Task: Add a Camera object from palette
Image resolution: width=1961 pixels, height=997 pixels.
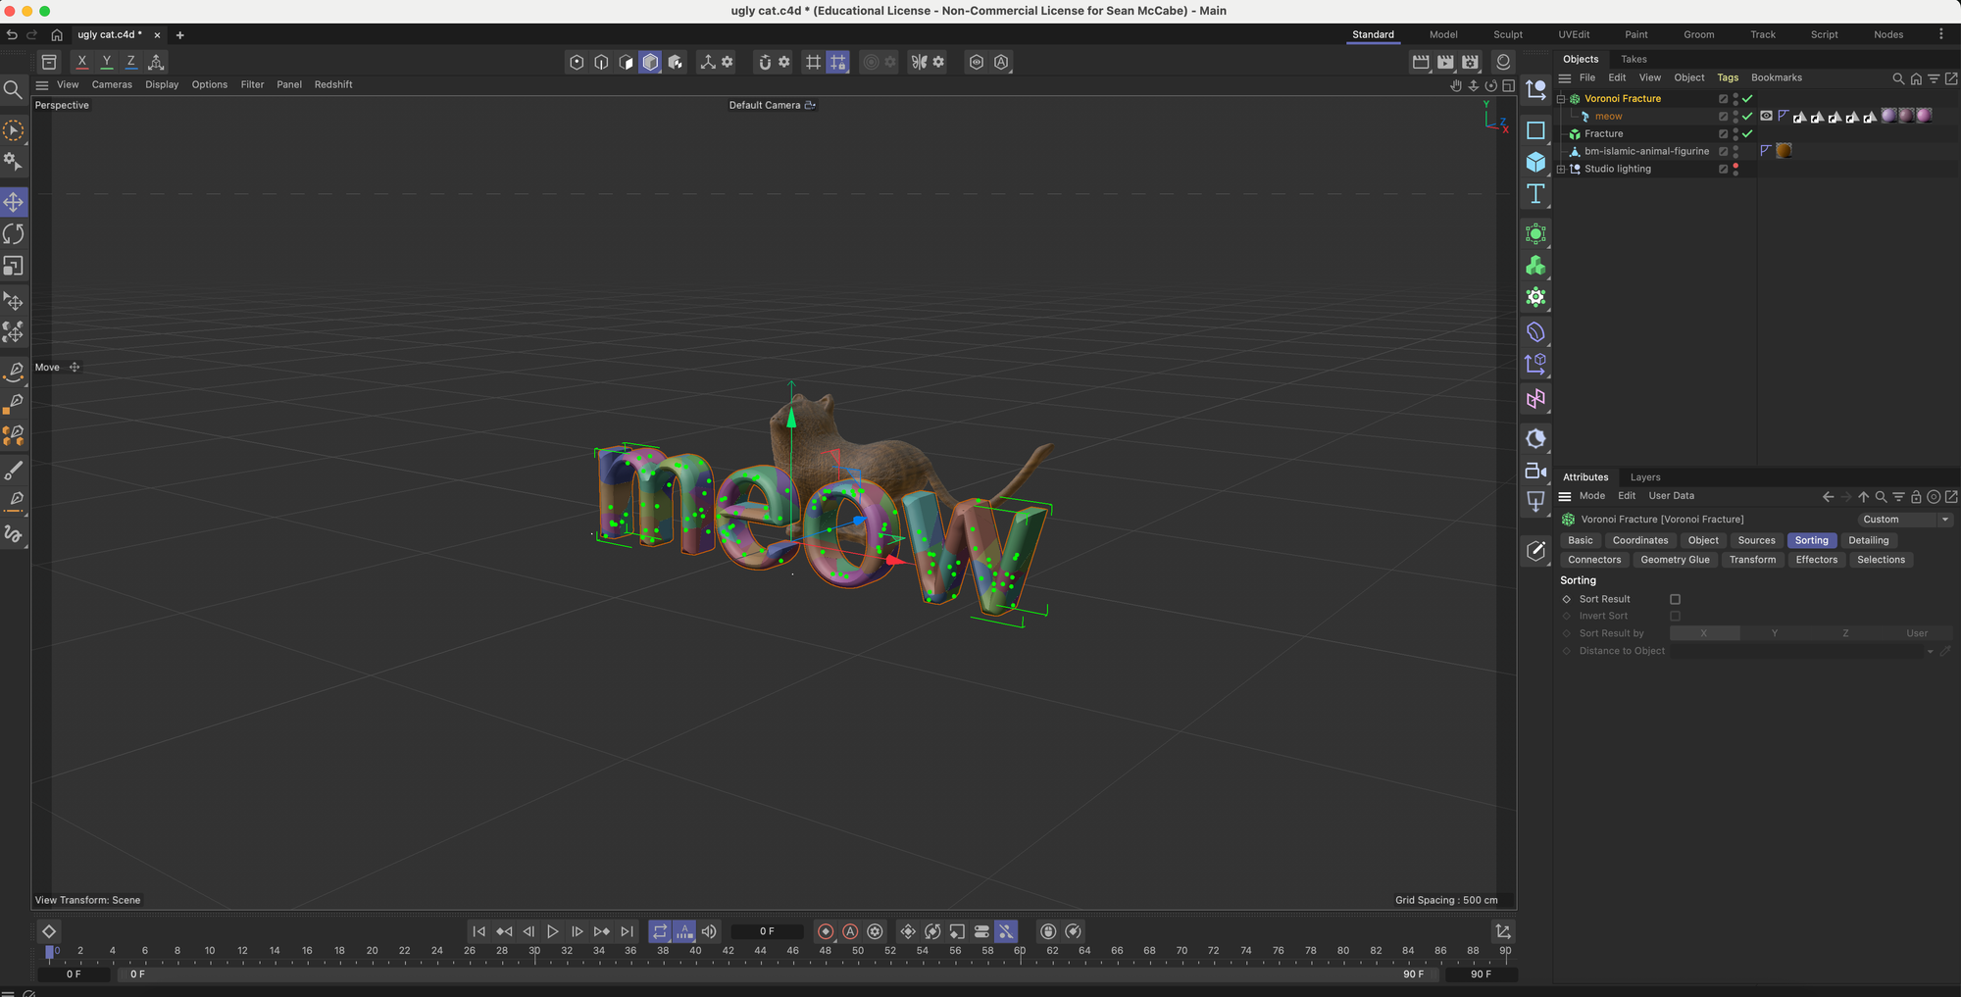Action: pyautogui.click(x=1535, y=472)
